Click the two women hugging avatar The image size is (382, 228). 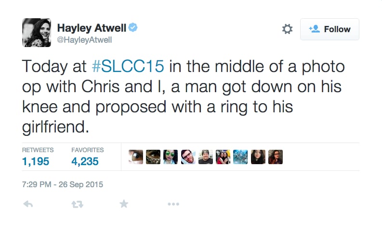click(223, 157)
